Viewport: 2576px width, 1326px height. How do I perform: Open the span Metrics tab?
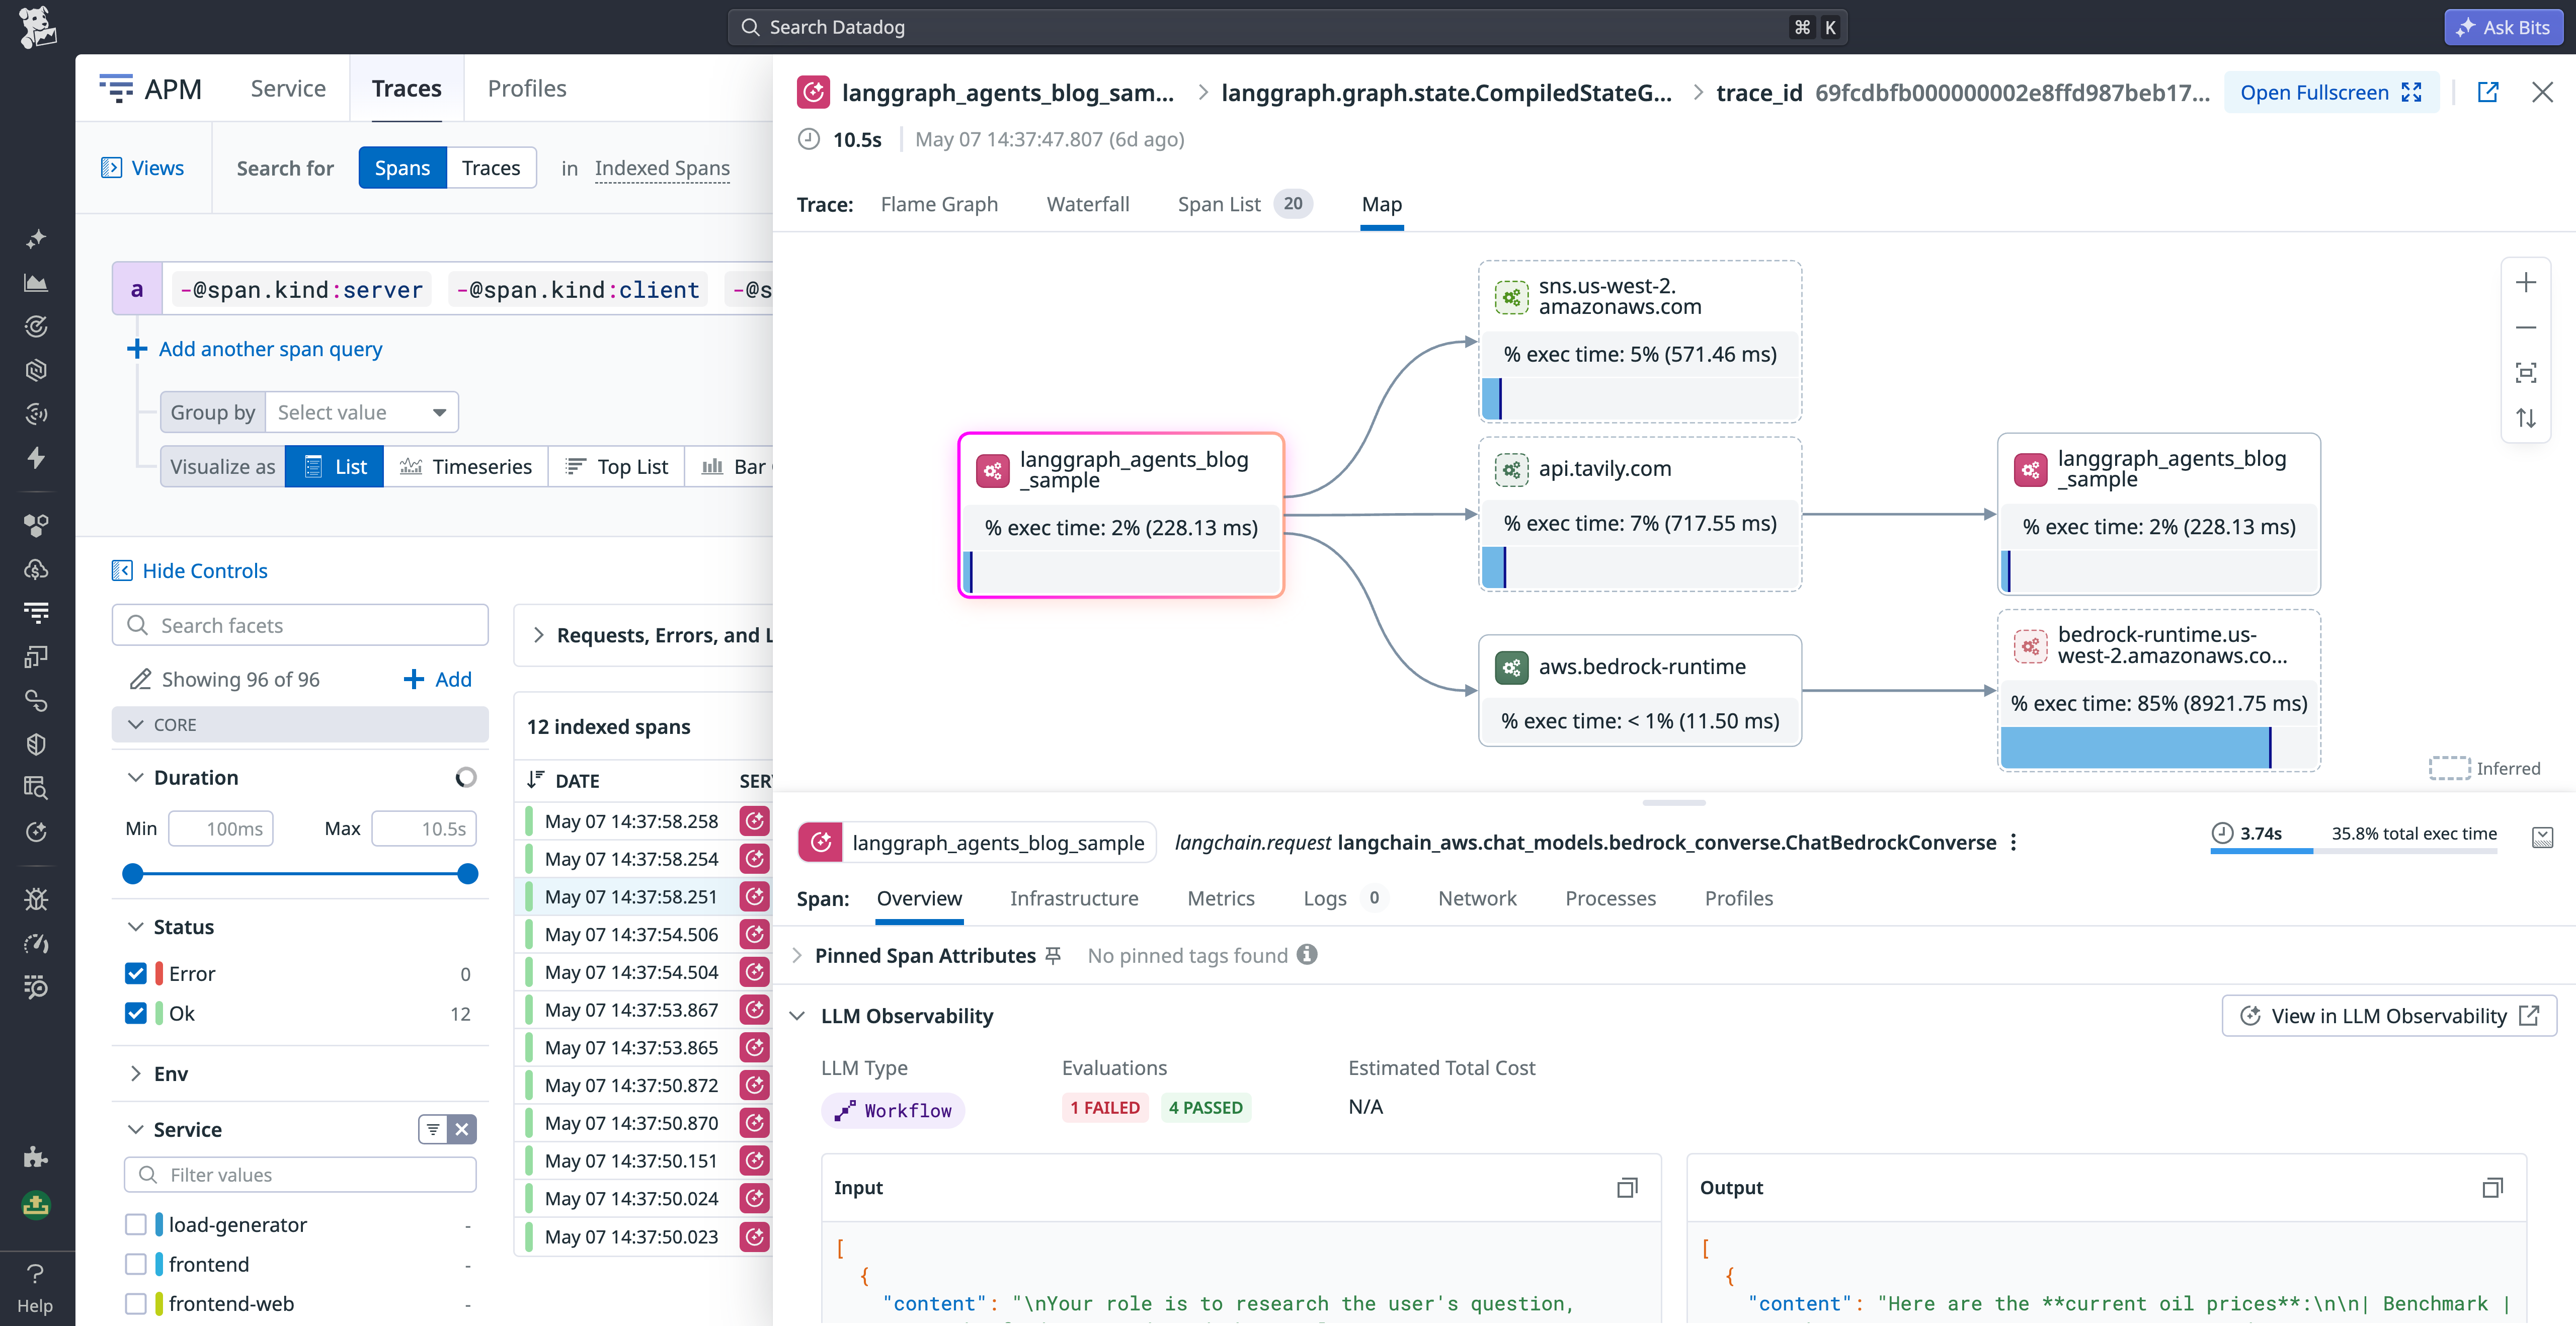pos(1221,898)
